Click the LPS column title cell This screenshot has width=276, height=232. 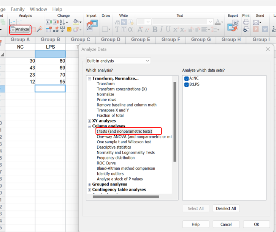point(50,47)
